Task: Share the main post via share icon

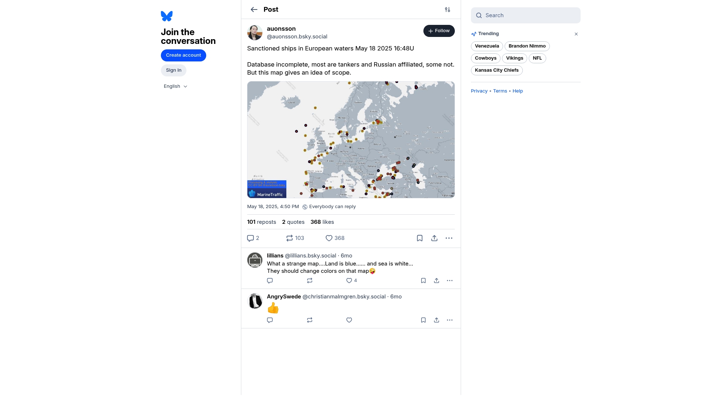Action: 434,238
